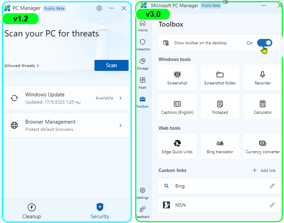Expand the Windows Update chevron
Viewport: 284px width, 223px height.
[x=120, y=98]
